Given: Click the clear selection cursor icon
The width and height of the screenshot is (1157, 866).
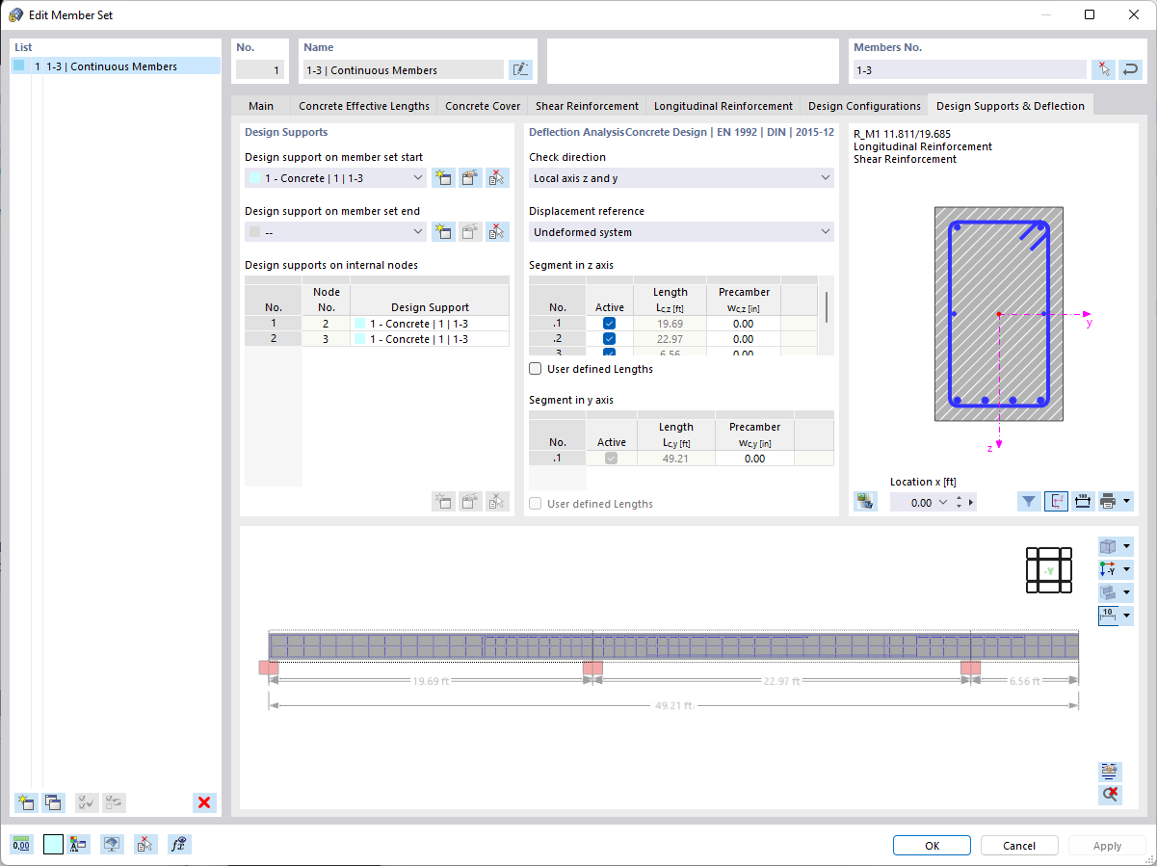Looking at the screenshot, I should coord(145,845).
